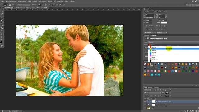Lock layer position icon
The height and width of the screenshot is (112, 199).
(x=156, y=96)
